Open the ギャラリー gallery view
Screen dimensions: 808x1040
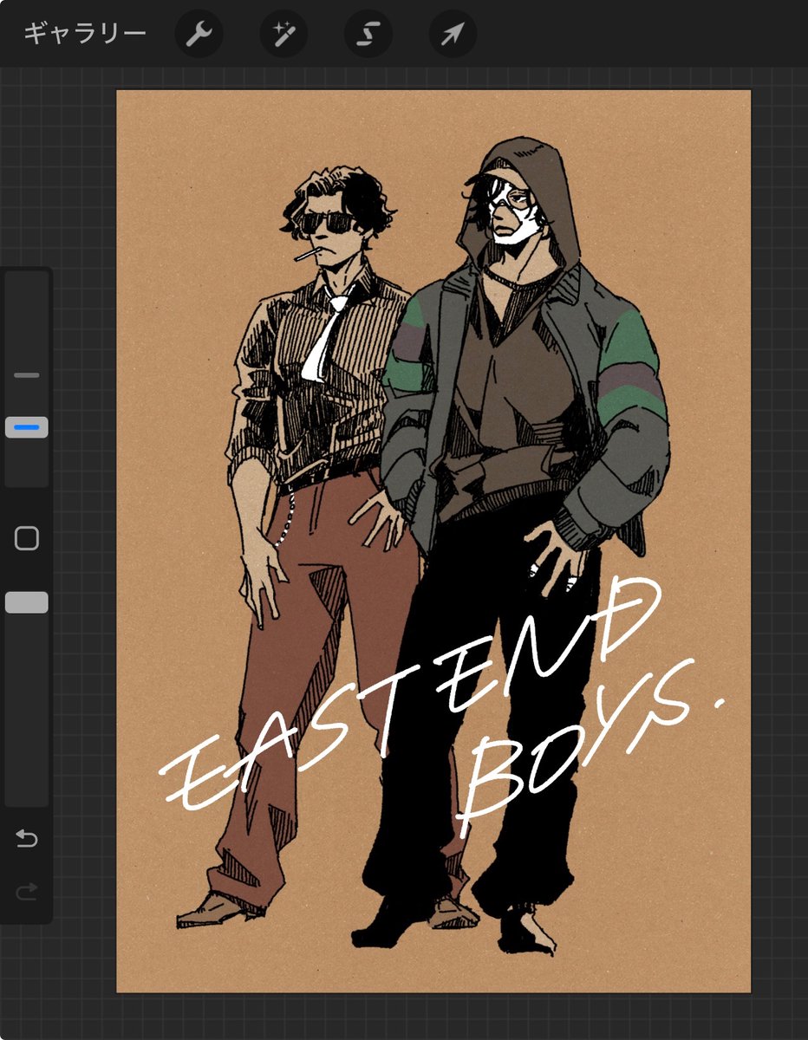pos(84,34)
